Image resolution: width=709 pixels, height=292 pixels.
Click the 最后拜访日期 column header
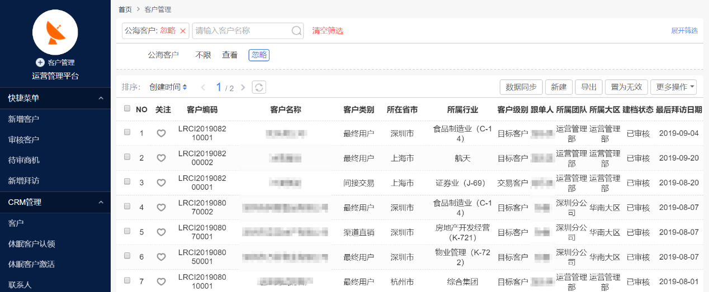click(679, 110)
